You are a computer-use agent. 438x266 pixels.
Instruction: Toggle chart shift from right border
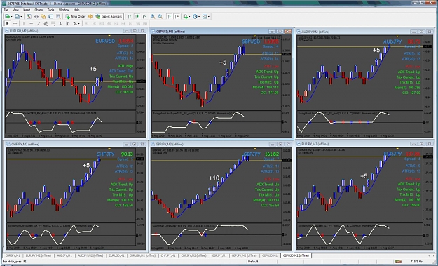pos(177,17)
